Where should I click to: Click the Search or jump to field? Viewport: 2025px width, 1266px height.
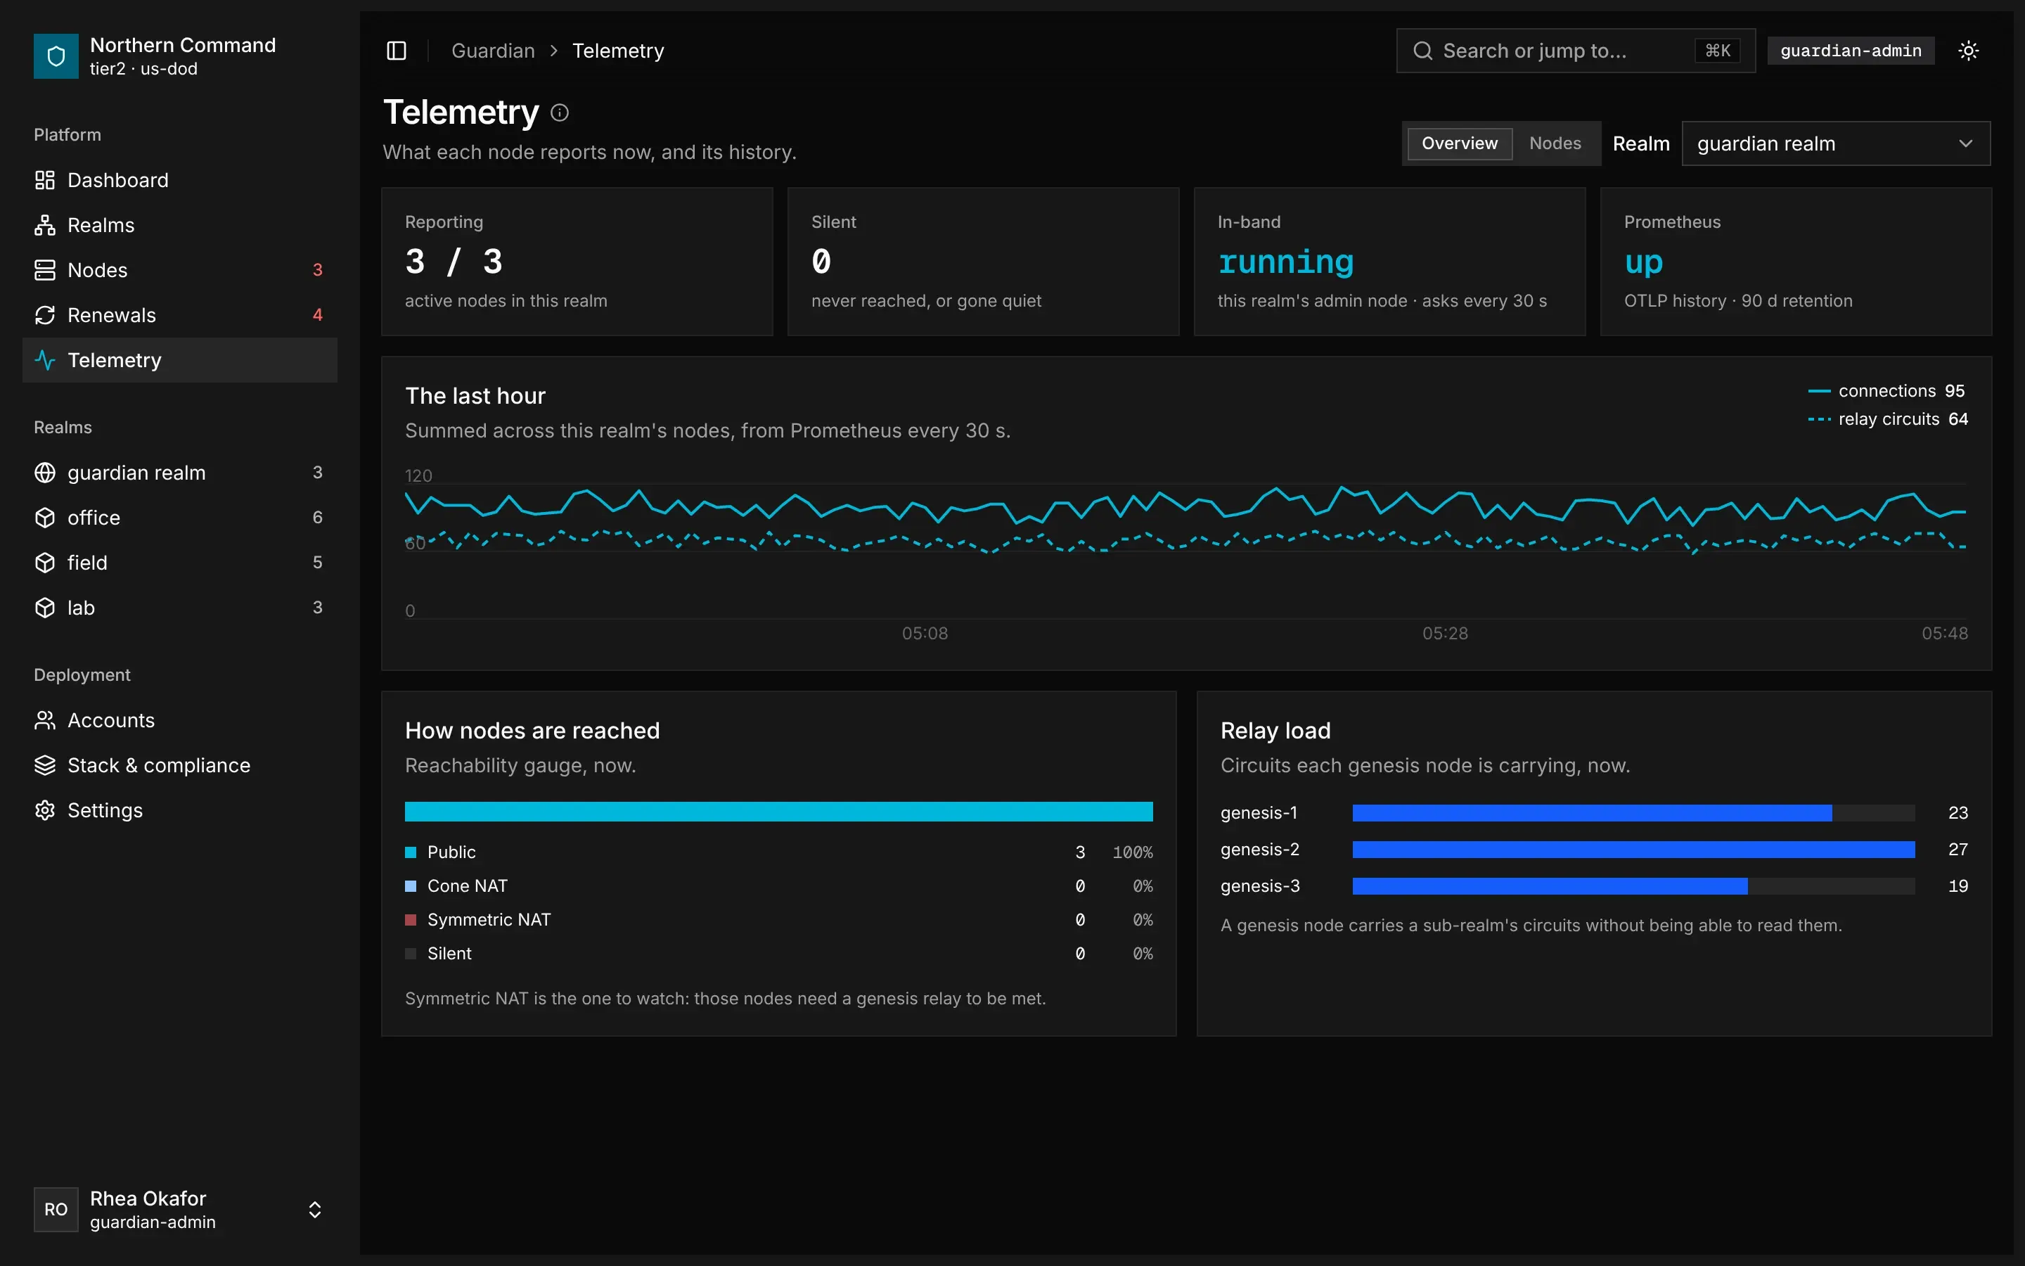click(1575, 51)
